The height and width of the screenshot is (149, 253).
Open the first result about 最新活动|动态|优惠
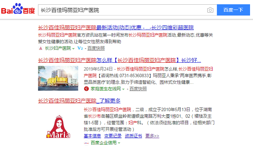tap(116, 28)
